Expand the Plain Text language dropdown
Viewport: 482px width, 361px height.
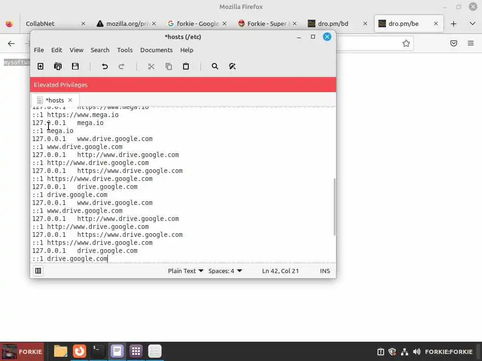click(185, 271)
